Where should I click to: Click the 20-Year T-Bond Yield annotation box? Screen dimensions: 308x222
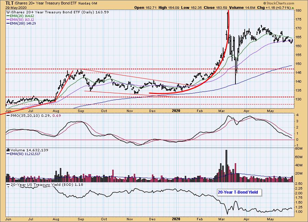pos(239,192)
